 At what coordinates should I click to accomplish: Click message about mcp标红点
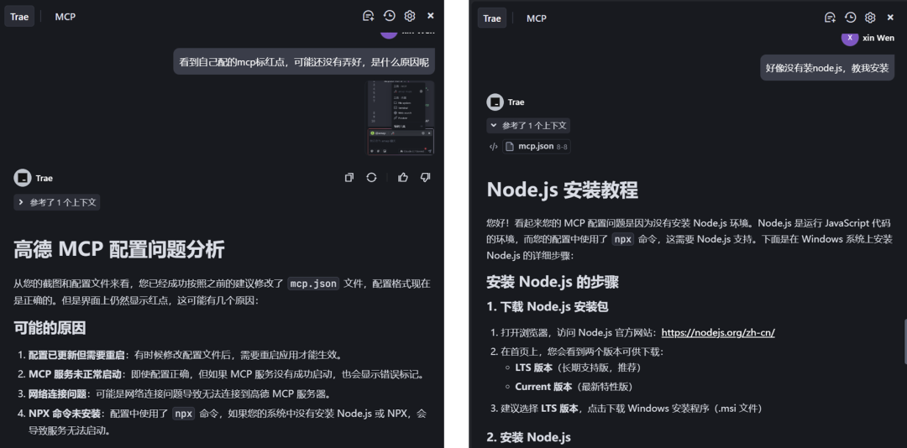[304, 62]
